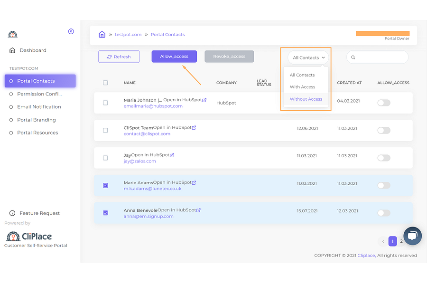Open Anna Benevole in HubSpot external icon
This screenshot has width=427, height=285.
198,210
